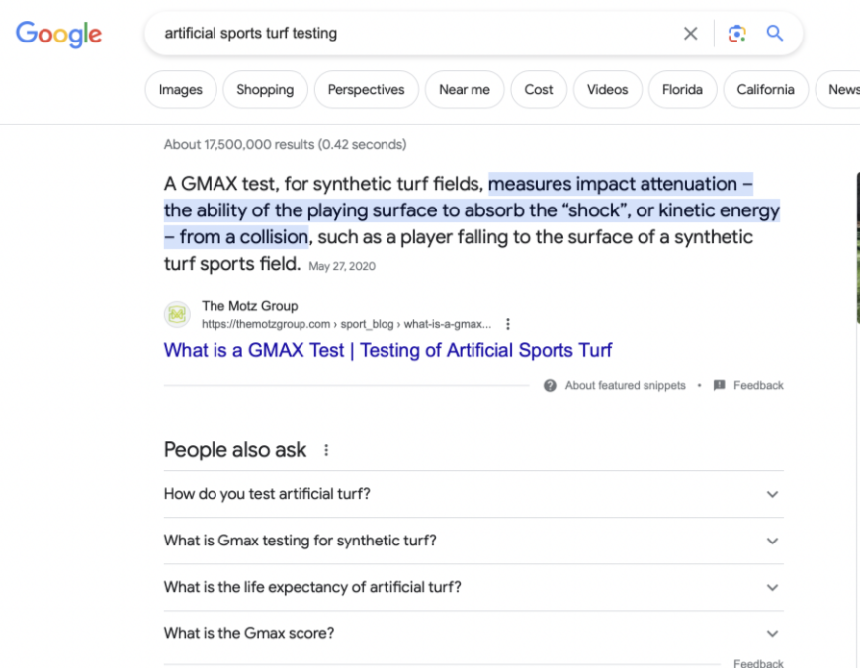Click The Motz Group site name
Image resolution: width=860 pixels, height=668 pixels.
coord(249,306)
